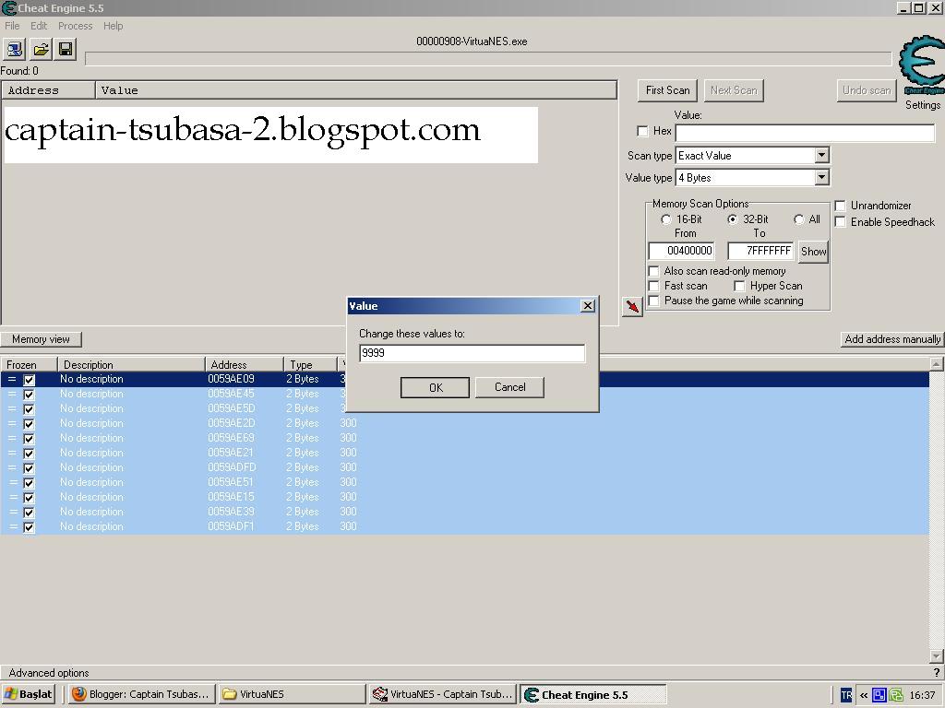Select the row with address 0059AE69
The width and height of the screenshot is (945, 708).
click(464, 438)
